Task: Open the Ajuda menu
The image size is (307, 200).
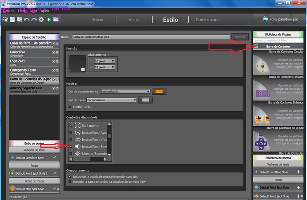Action: point(45,11)
